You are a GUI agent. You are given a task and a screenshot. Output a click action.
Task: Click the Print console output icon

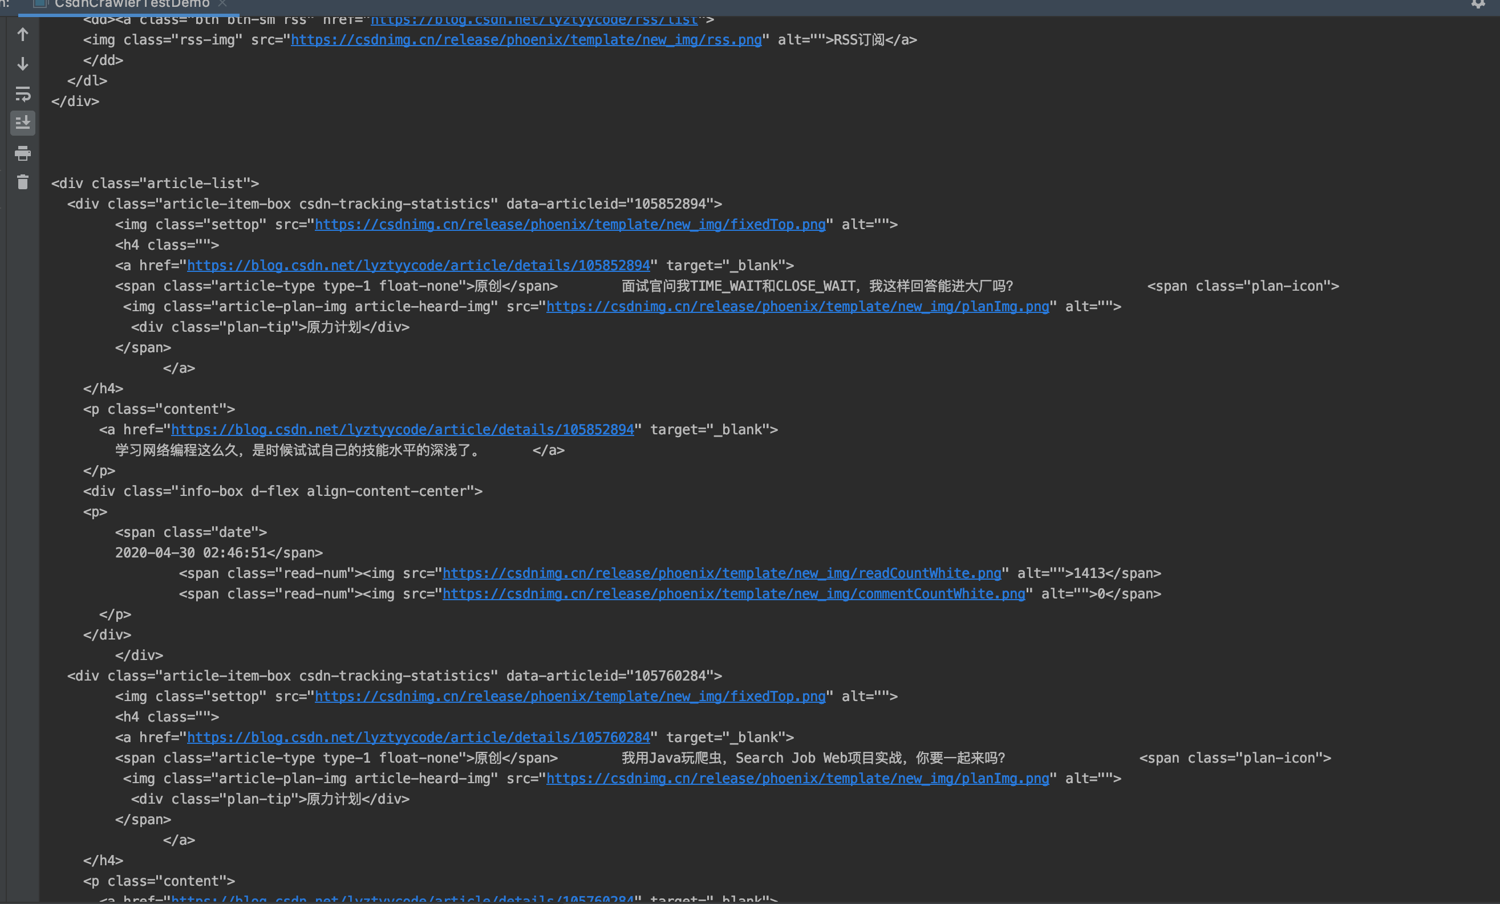coord(22,153)
